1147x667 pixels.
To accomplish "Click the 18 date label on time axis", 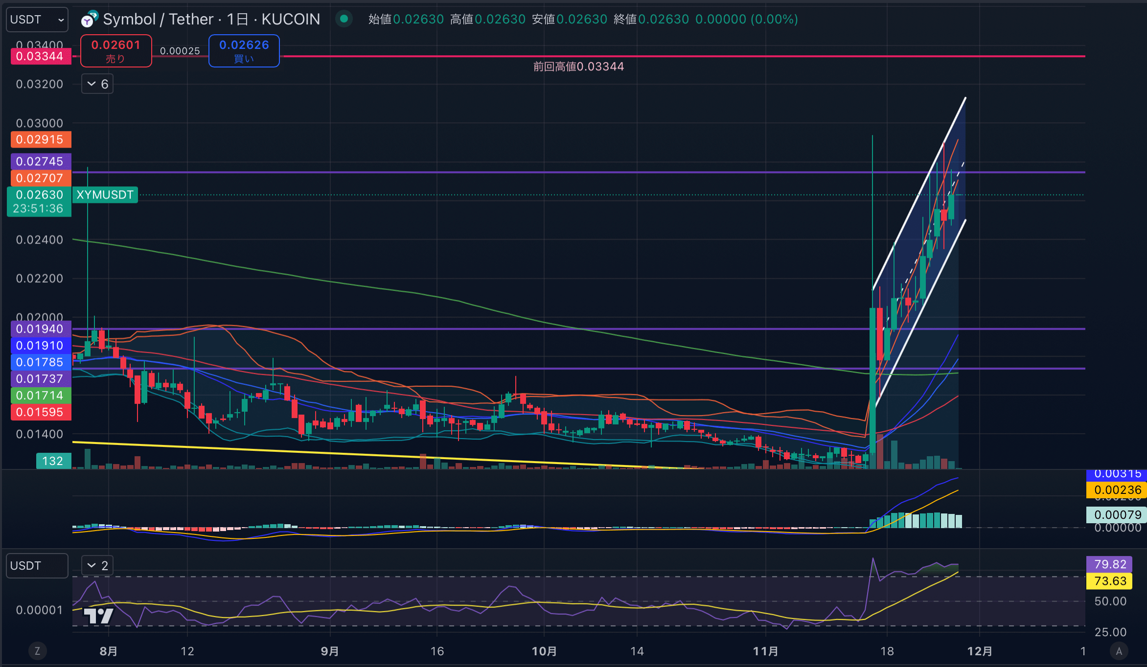I will [887, 651].
